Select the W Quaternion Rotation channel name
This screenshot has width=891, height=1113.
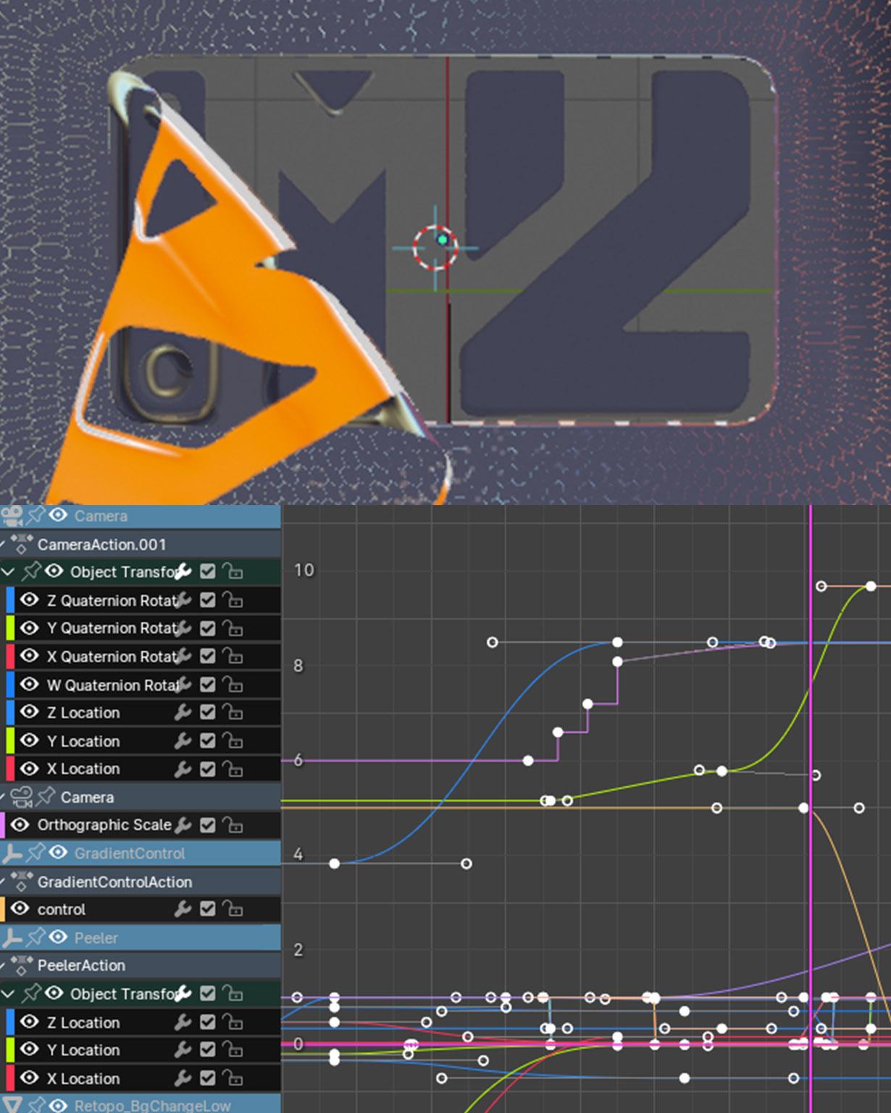tap(112, 685)
